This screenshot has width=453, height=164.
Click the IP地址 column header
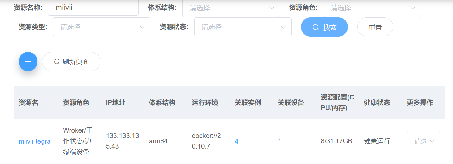click(x=116, y=103)
